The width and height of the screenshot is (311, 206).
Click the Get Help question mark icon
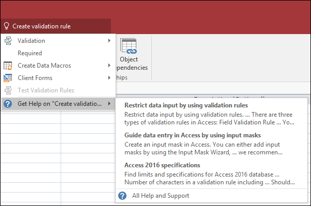8,104
